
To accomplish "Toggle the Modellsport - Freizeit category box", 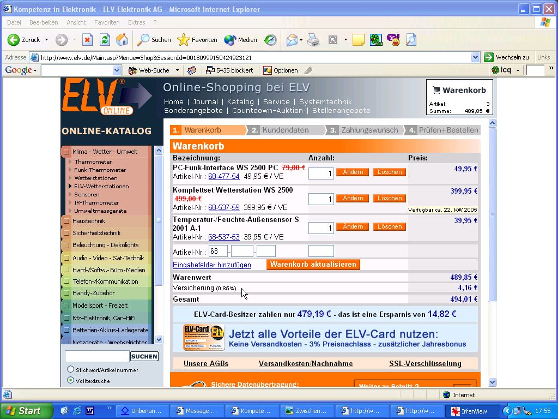I will point(66,306).
